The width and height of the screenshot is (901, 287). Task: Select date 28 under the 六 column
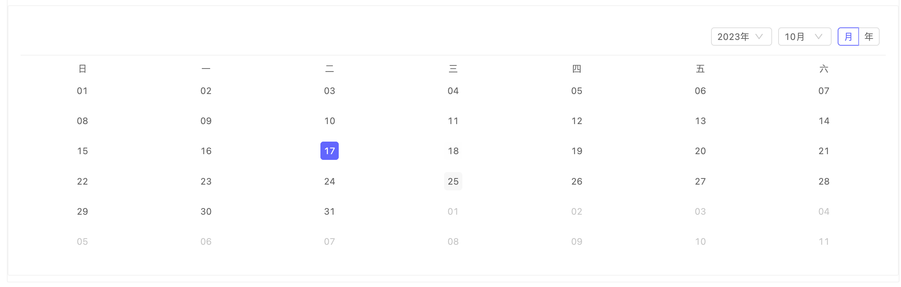pos(824,181)
